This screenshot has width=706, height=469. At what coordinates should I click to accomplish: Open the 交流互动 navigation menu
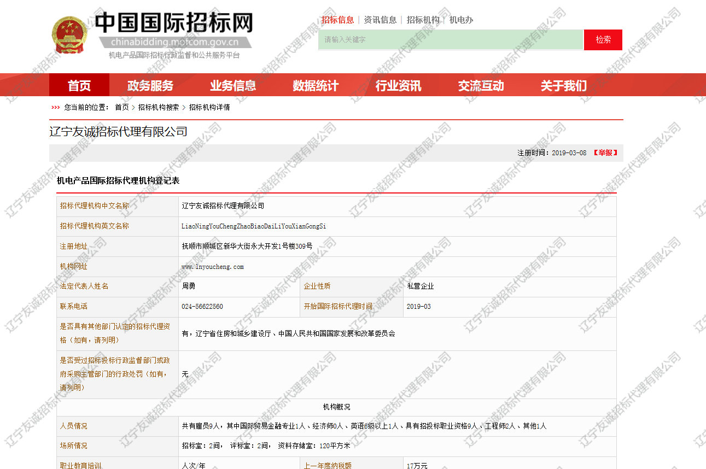pyautogui.click(x=481, y=85)
